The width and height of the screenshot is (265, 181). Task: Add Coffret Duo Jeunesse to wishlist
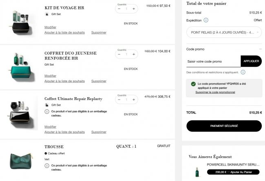(x=64, y=81)
